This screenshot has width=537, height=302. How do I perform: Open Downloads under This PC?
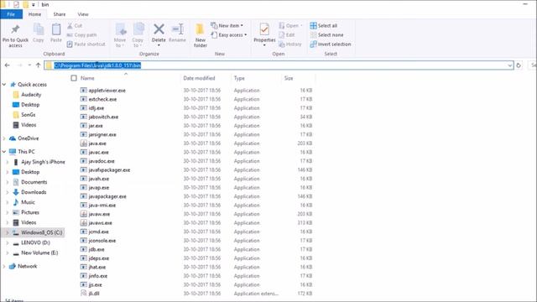[x=29, y=192]
